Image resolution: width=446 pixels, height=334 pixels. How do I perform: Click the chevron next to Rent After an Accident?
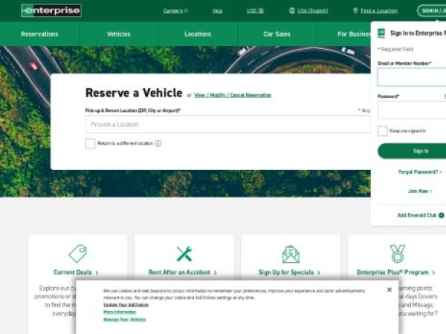[x=215, y=272]
